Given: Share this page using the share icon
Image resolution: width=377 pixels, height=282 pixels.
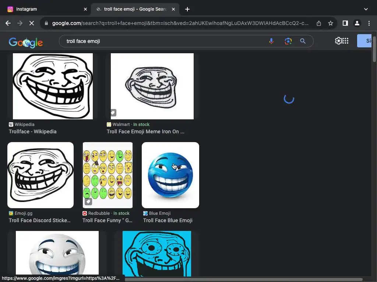Looking at the screenshot, I should click(319, 23).
